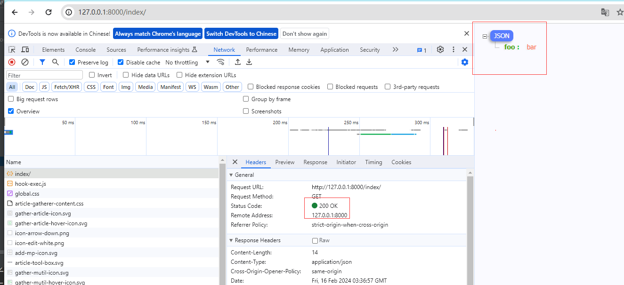The width and height of the screenshot is (624, 285).
Task: Reload the page with the refresh icon
Action: pos(49,12)
